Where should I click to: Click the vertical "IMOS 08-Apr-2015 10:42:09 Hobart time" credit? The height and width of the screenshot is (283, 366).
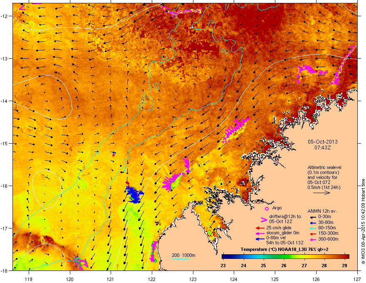click(x=363, y=221)
